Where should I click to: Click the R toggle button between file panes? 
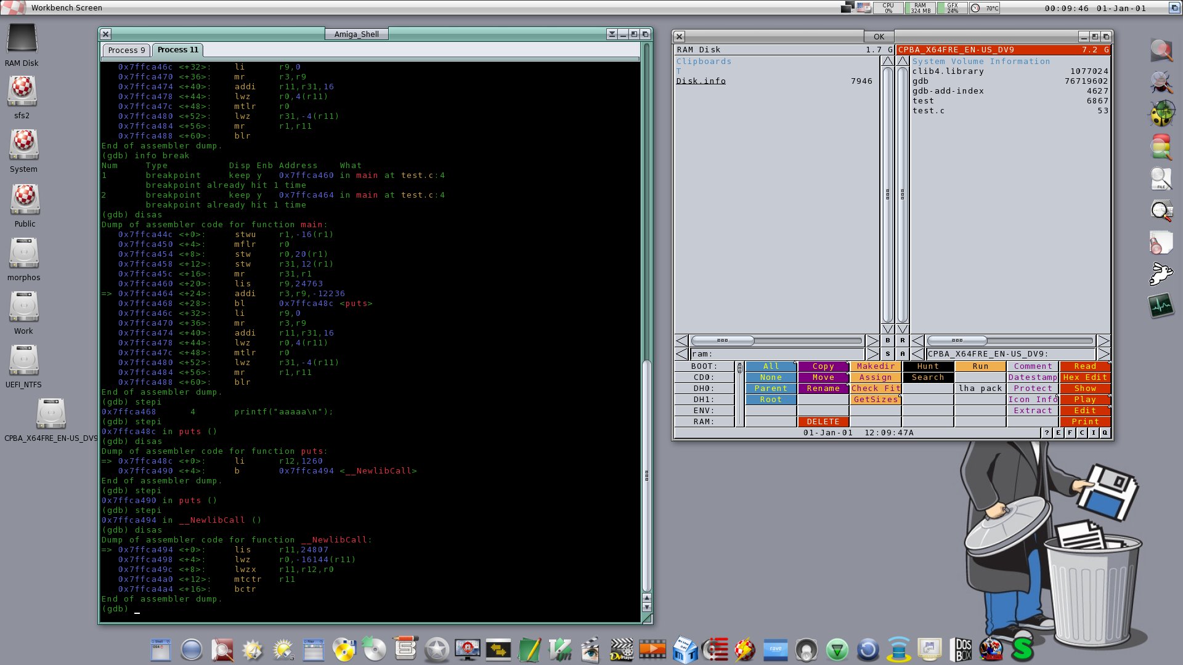coord(903,341)
